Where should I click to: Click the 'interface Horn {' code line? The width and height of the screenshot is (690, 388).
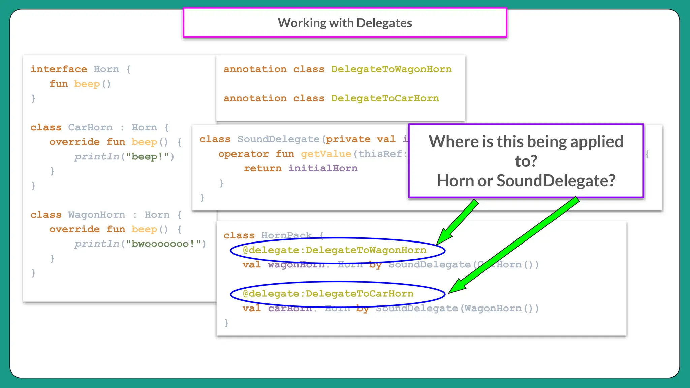(x=81, y=69)
